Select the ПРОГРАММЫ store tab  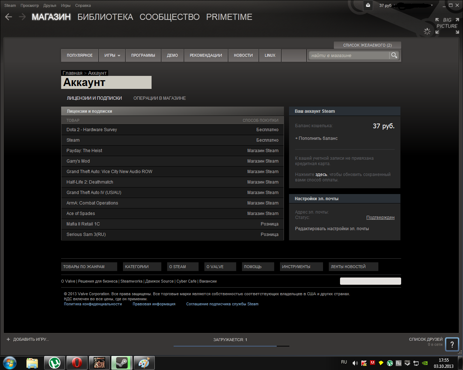(143, 55)
